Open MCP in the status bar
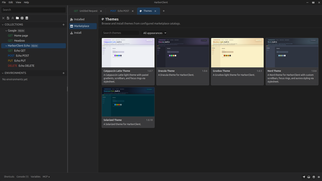 tap(46, 177)
